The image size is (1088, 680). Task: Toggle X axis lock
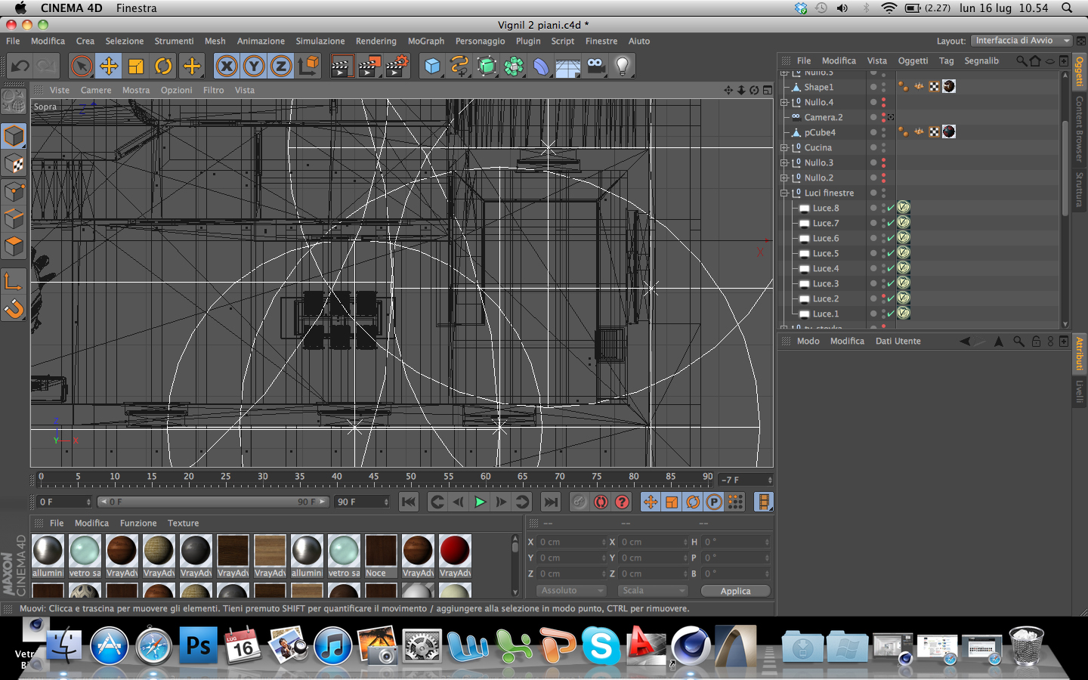pyautogui.click(x=226, y=66)
